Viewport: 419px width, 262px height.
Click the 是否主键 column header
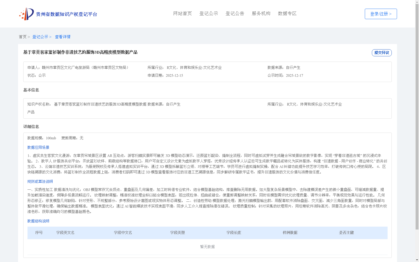[x=346, y=233]
